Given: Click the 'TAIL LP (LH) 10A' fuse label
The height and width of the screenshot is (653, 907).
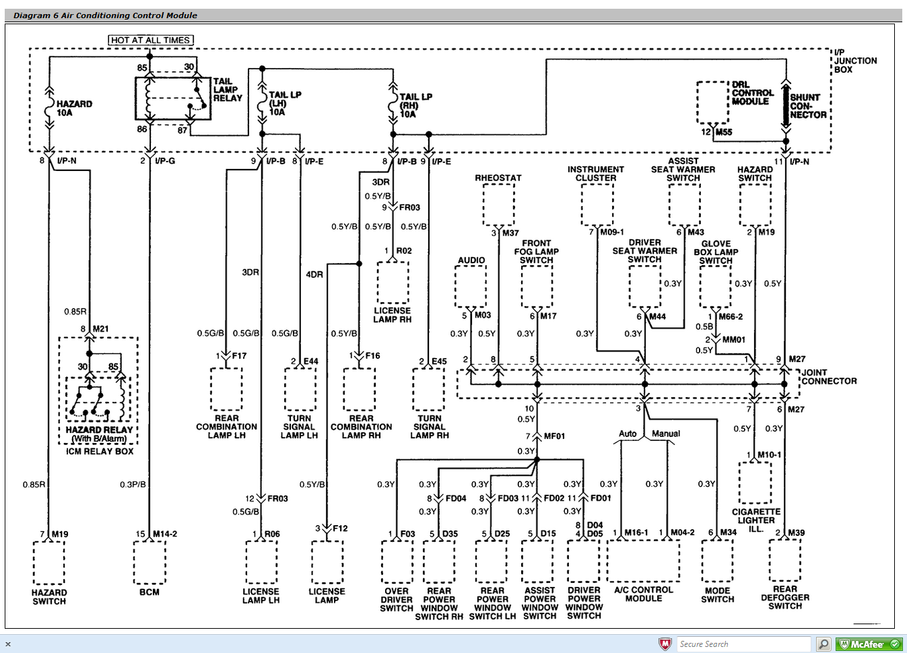Looking at the screenshot, I should pyautogui.click(x=285, y=104).
